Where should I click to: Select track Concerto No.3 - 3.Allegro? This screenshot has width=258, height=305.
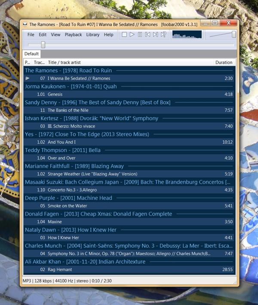129,190
